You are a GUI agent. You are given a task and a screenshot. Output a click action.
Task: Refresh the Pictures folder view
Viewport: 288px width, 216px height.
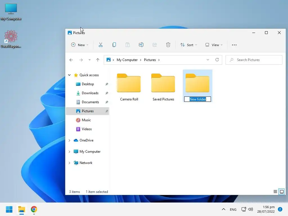(x=217, y=60)
